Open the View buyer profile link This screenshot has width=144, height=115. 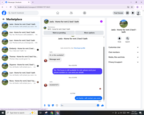(79, 48)
